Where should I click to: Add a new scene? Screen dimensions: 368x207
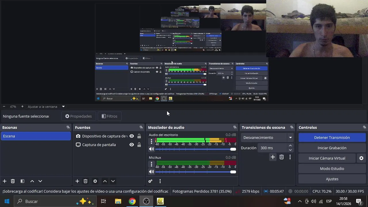[x=5, y=181]
